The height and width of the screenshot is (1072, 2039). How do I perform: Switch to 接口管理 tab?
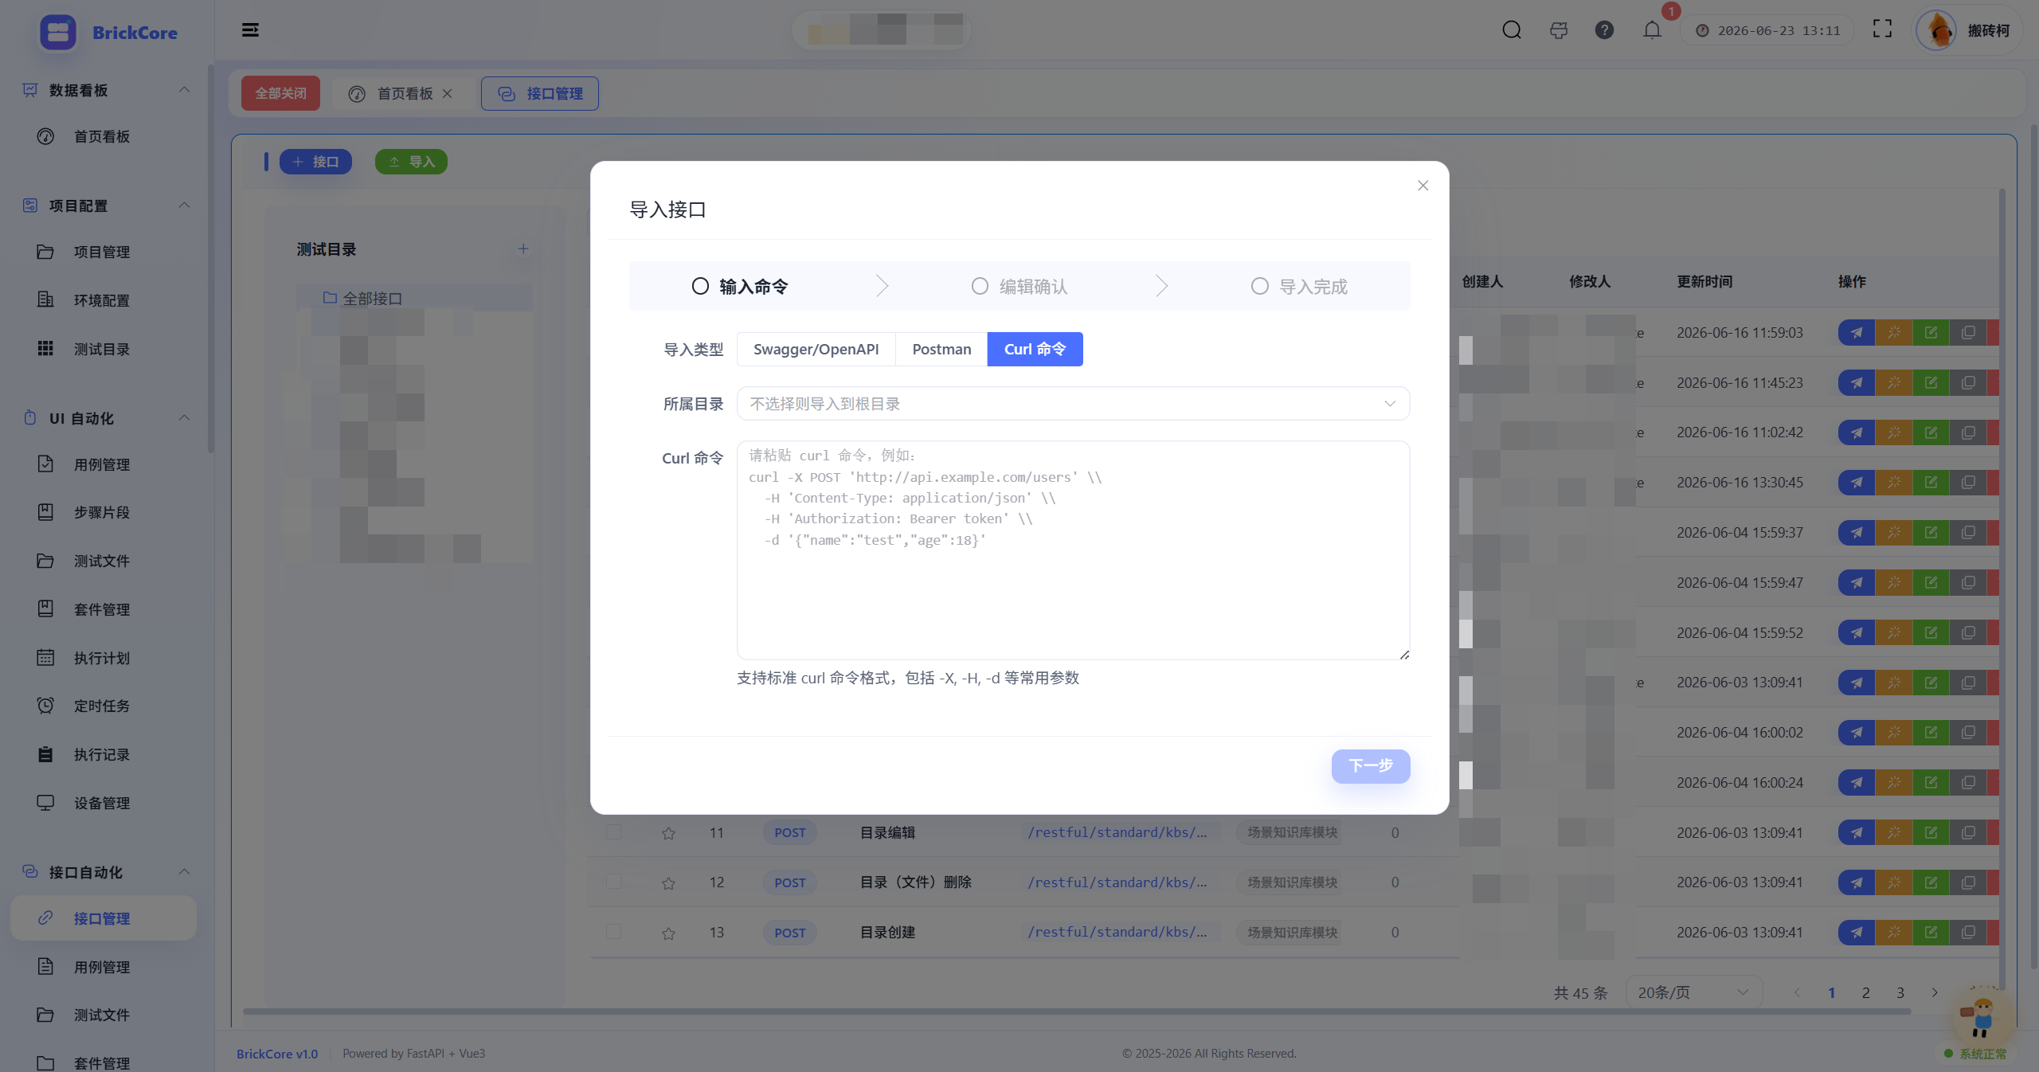pos(540,94)
